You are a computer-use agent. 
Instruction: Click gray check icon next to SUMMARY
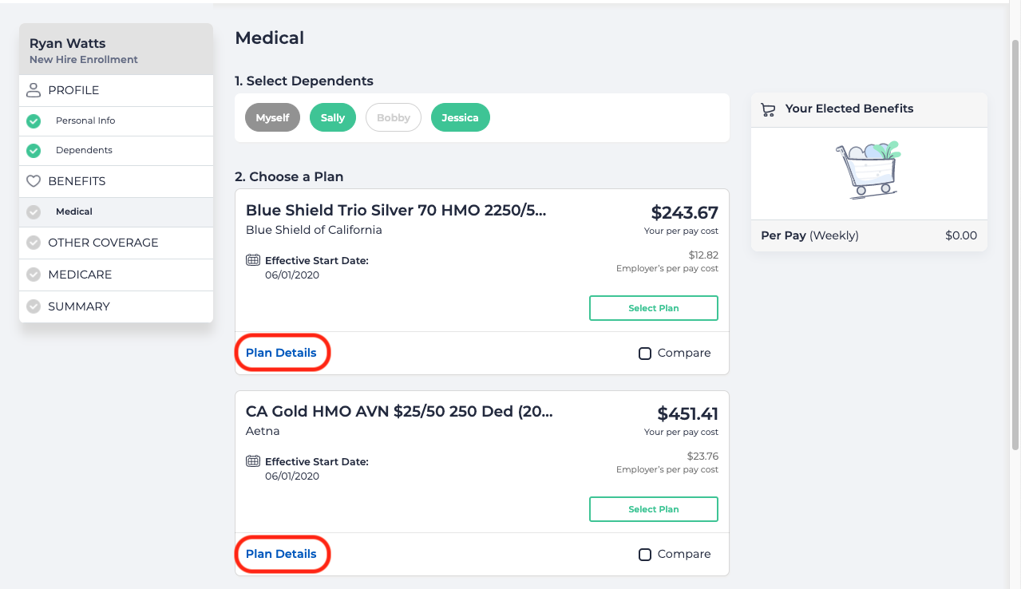pos(34,306)
